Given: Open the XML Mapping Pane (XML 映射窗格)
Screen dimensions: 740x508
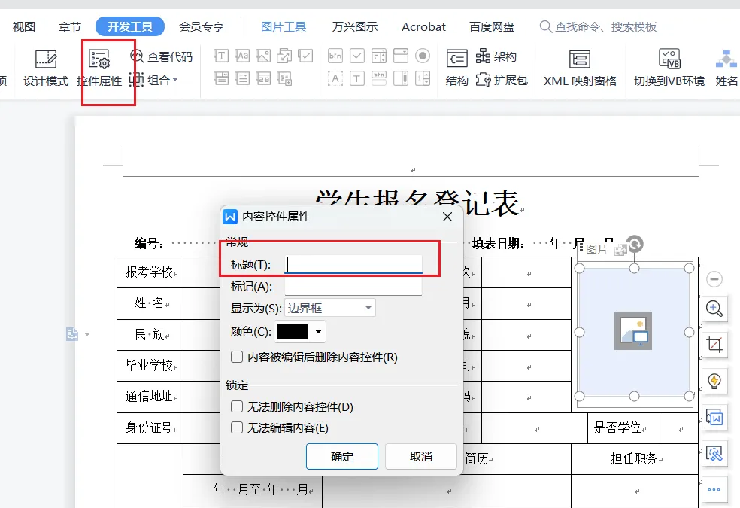Looking at the screenshot, I should pyautogui.click(x=580, y=68).
